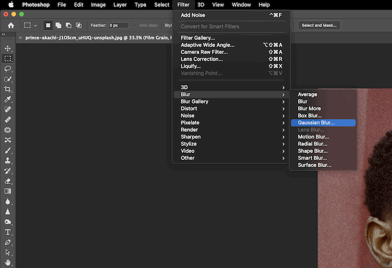Select the Ruler tool icon
Screen dimensions: 392x268
(8, 120)
